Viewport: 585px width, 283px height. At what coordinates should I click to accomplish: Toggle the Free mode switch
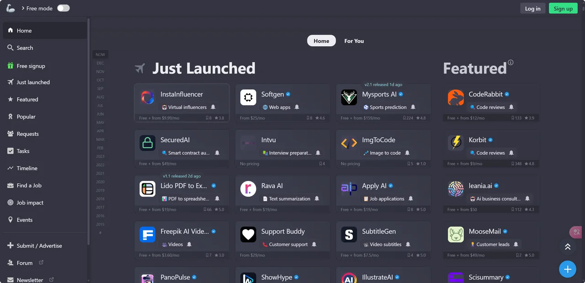coord(64,8)
